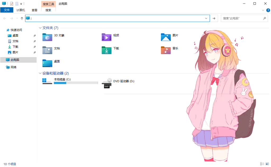This screenshot has height=167, width=271.
Task: Switch to the 搜索 ribbon tab
Action: point(48,10)
